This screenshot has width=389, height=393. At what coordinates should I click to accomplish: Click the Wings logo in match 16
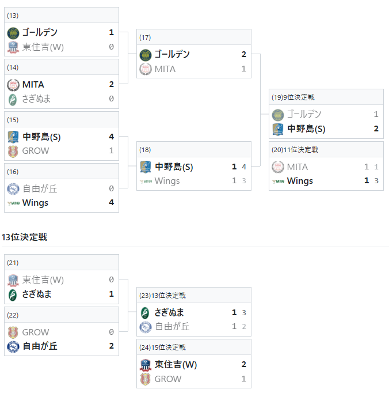tap(13, 203)
